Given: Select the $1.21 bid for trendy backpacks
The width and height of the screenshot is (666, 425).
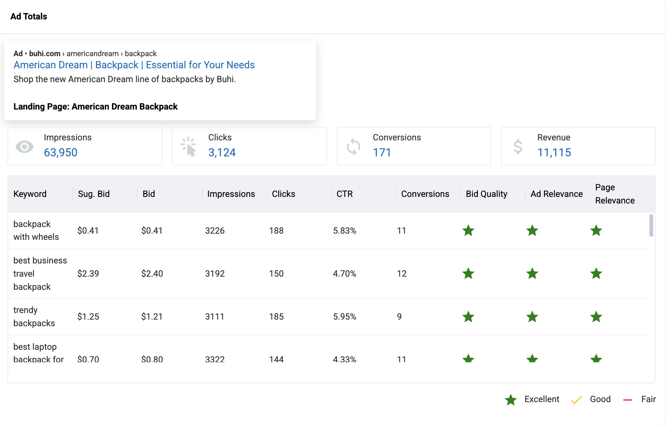Looking at the screenshot, I should coord(152,316).
